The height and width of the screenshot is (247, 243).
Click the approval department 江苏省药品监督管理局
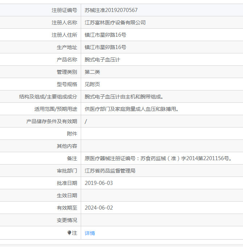click(x=110, y=171)
